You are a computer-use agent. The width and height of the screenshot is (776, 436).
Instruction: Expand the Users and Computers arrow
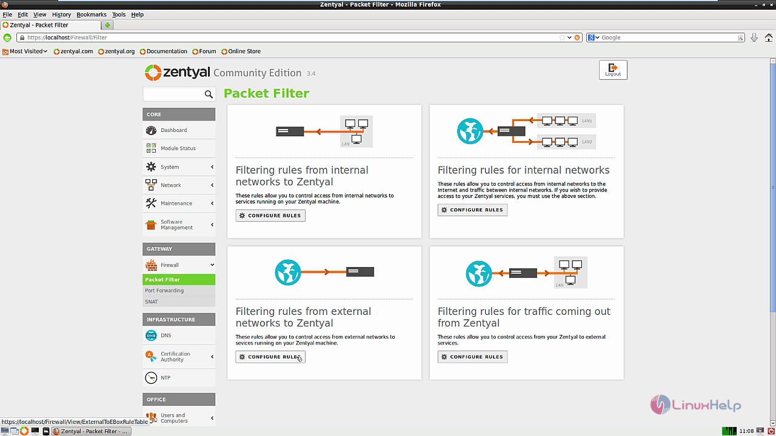pos(212,418)
